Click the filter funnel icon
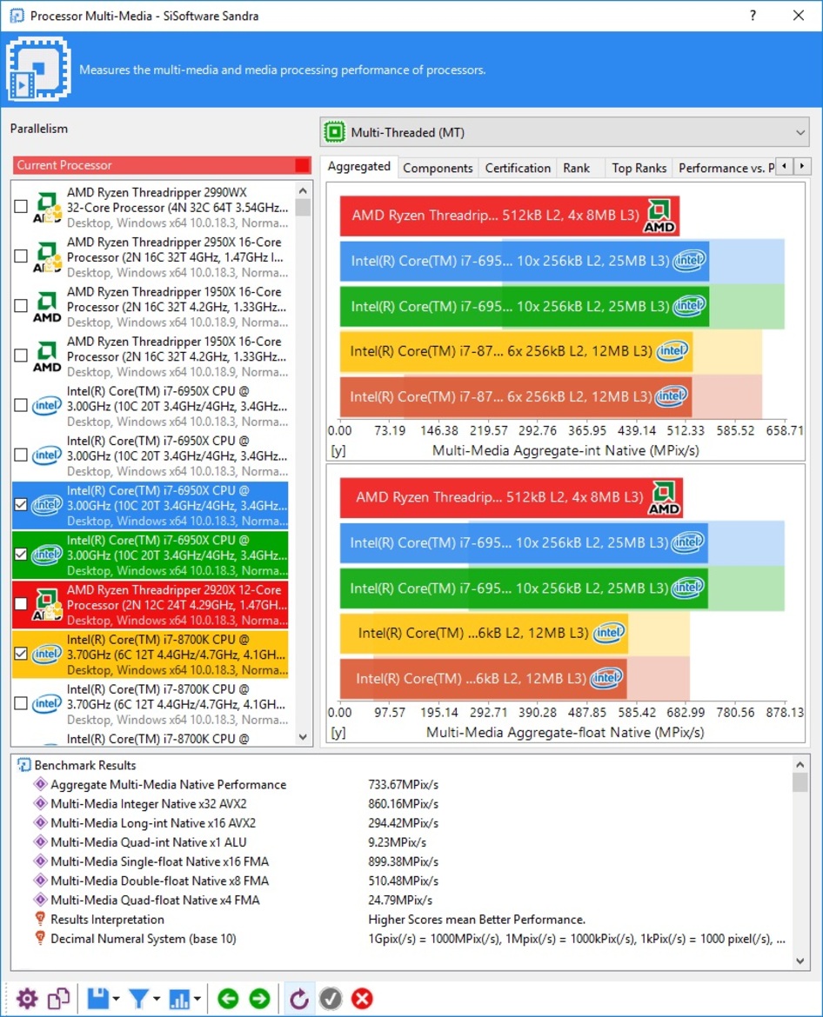 (138, 998)
